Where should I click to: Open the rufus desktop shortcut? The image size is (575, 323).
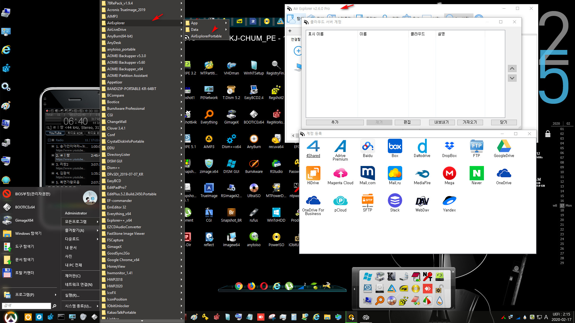(x=254, y=215)
